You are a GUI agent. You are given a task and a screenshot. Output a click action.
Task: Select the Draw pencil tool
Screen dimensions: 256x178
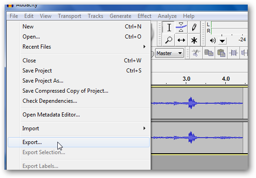tap(194, 28)
